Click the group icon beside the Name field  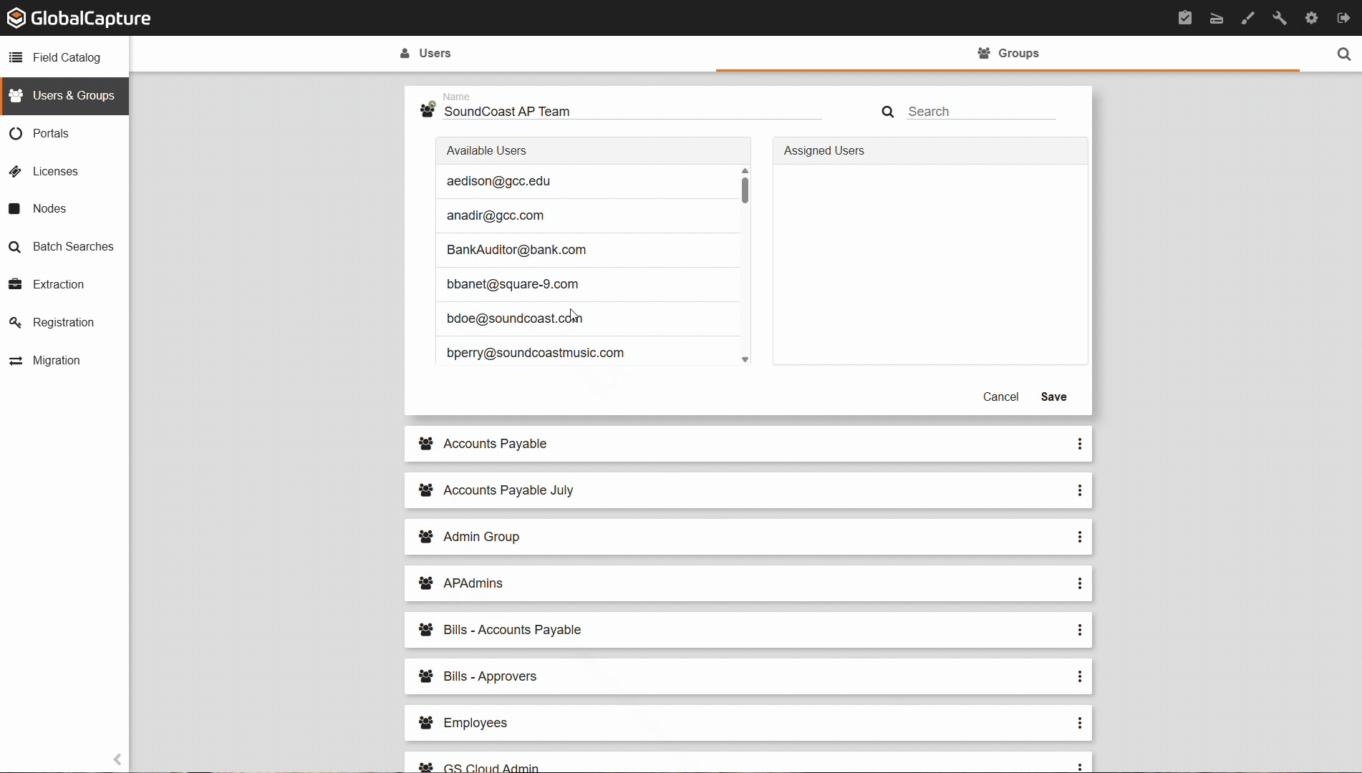(428, 110)
